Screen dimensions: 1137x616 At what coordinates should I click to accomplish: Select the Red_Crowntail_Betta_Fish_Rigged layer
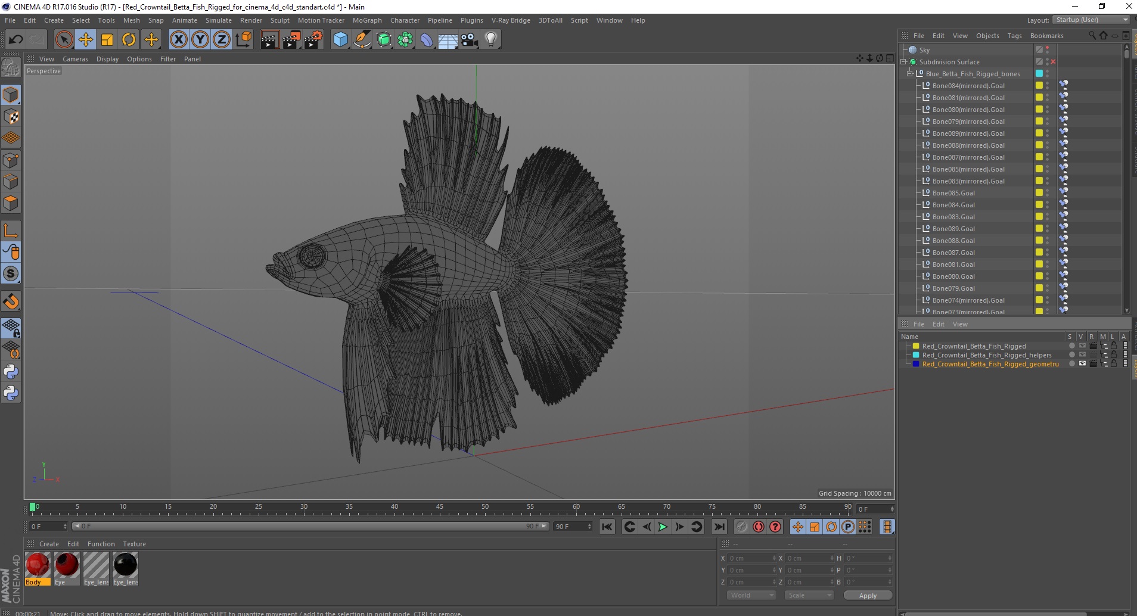click(x=974, y=346)
